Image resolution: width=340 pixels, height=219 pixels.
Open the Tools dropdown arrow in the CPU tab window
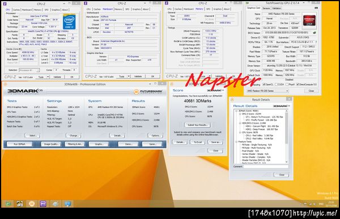pyautogui.click(x=48, y=77)
